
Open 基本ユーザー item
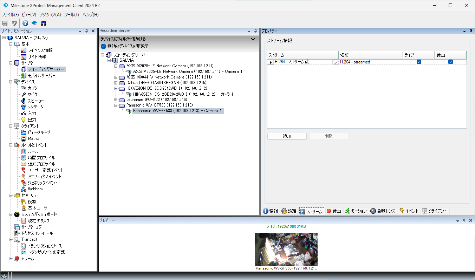click(39, 208)
